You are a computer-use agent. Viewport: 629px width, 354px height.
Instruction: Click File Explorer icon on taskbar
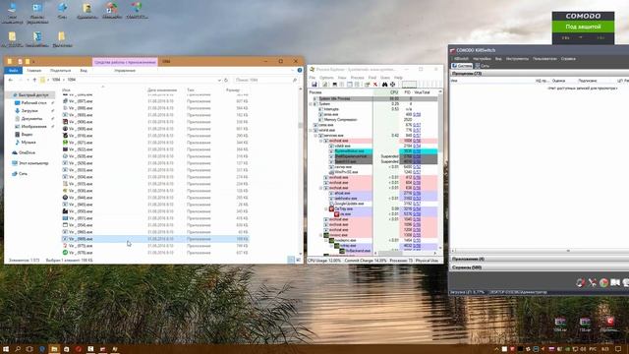[x=54, y=349]
